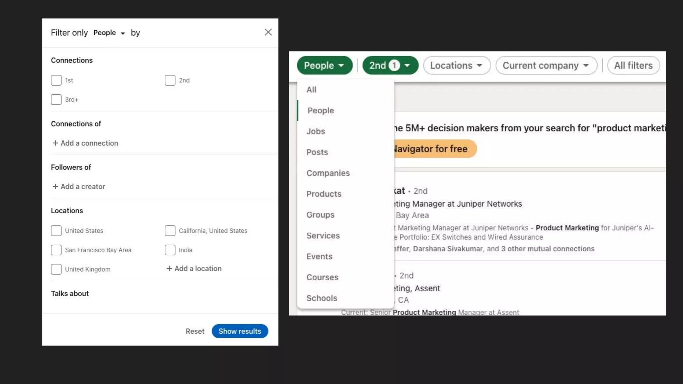Click plus icon for Add a creator
Viewport: 683px width, 384px height.
point(55,186)
